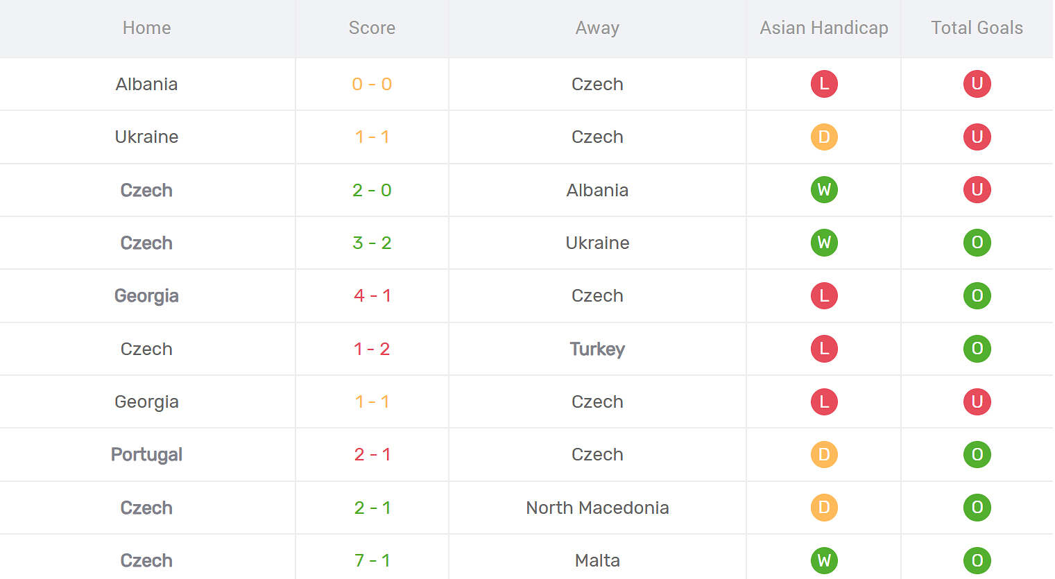The height and width of the screenshot is (579, 1055).
Task: Open the 4 - 1 Georgia vs Czech score
Action: (372, 295)
